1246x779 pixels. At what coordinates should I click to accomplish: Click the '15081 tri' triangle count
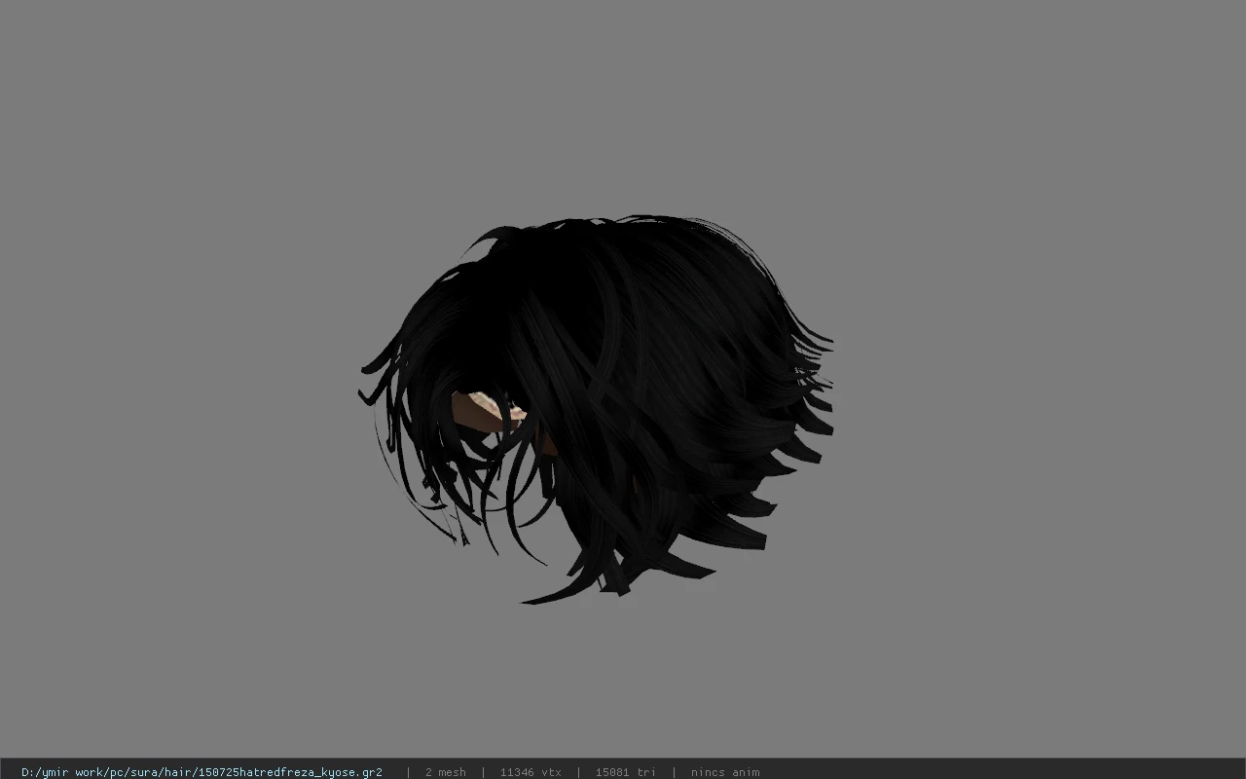[626, 772]
